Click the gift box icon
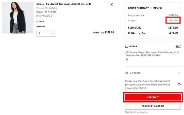Image resolution: width=184 pixels, height=115 pixels. point(127,73)
